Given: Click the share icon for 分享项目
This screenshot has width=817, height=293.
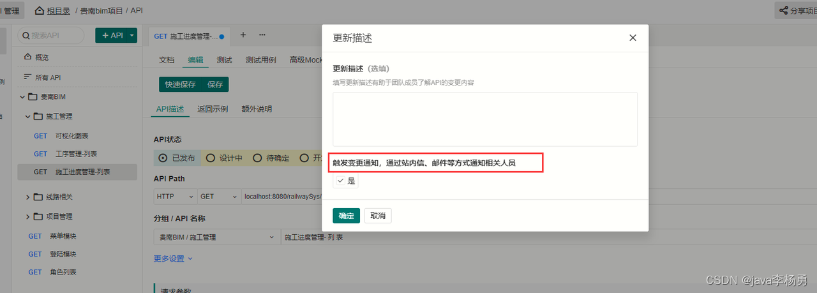Looking at the screenshot, I should [x=783, y=11].
